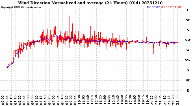The height and width of the screenshot is (106, 195).
Task: Click the 09:20 time label
Action: [x=71, y=100]
